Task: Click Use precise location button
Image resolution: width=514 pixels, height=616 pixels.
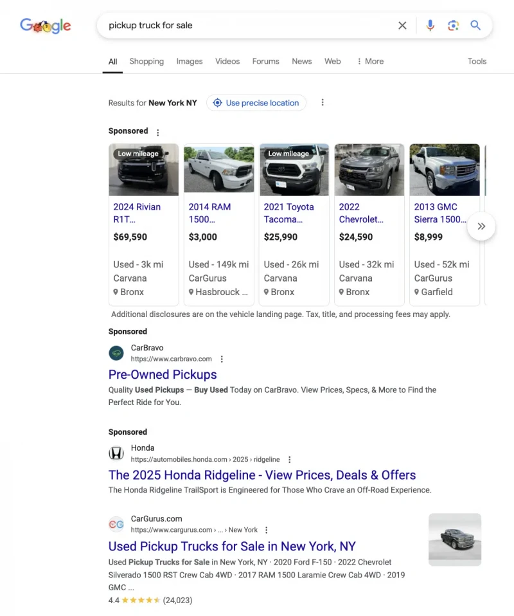Action: point(256,103)
